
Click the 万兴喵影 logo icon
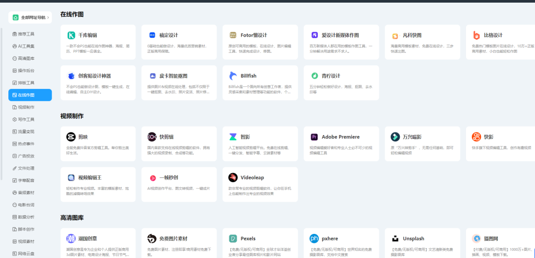point(396,137)
